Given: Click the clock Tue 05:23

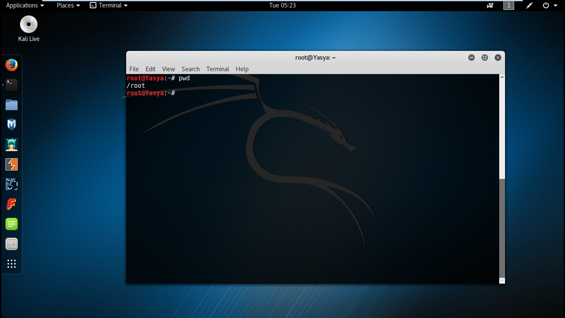Looking at the screenshot, I should (282, 5).
